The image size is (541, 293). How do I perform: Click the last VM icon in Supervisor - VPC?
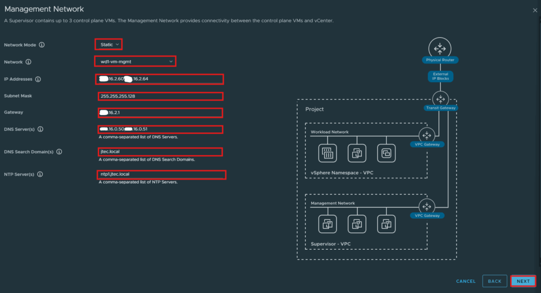(386, 224)
